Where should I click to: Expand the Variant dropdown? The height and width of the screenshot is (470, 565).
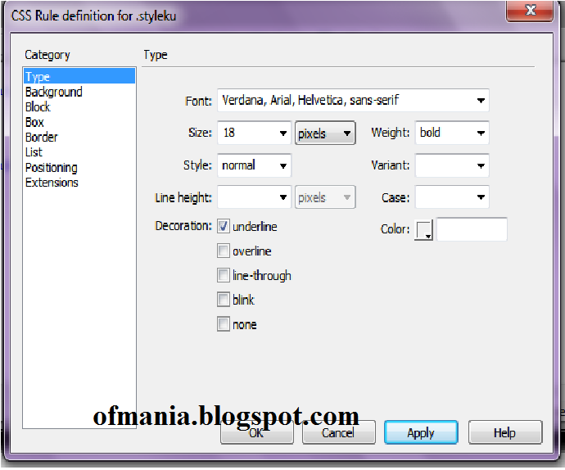[452, 165]
